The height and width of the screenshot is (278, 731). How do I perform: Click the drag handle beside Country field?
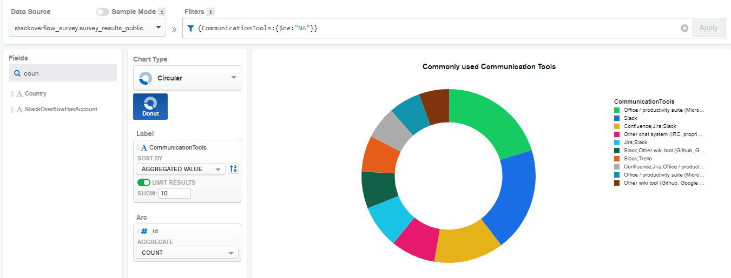12,94
